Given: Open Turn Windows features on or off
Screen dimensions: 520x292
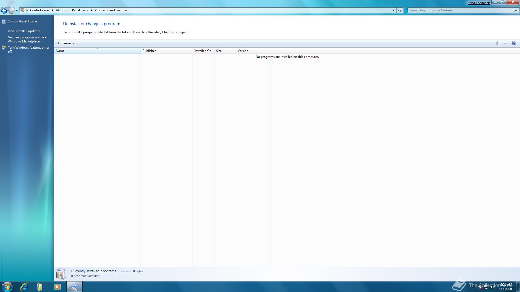Looking at the screenshot, I should coord(29,49).
